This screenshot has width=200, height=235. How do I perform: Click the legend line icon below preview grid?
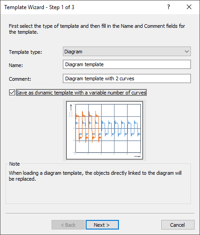tap(137, 157)
